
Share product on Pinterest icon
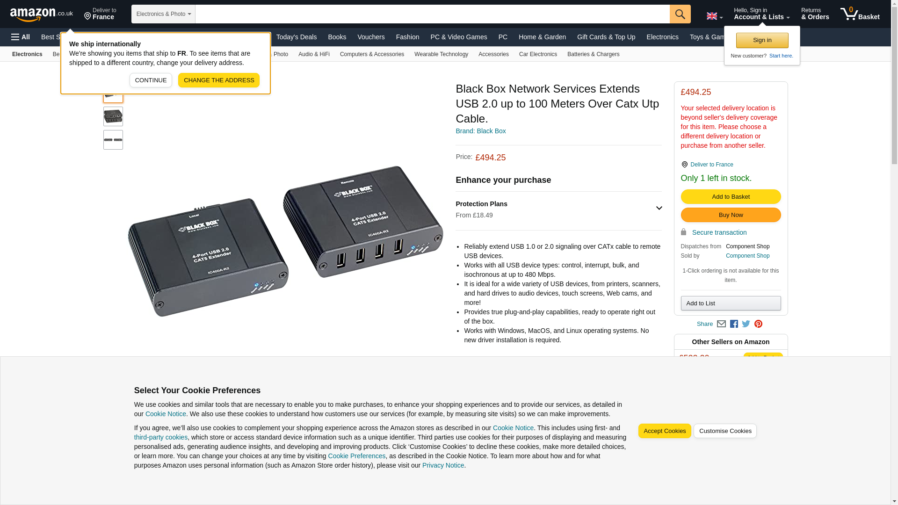coord(758,324)
